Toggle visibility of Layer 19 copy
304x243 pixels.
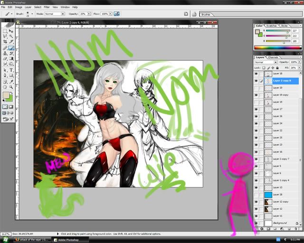[x=256, y=95]
